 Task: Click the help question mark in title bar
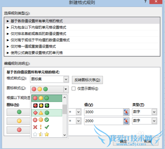(146, 2)
